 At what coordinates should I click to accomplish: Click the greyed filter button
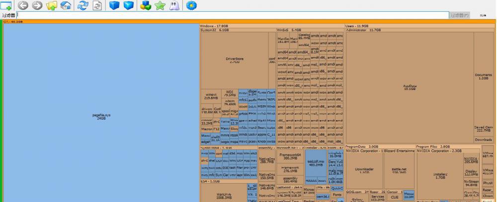tap(460, 15)
